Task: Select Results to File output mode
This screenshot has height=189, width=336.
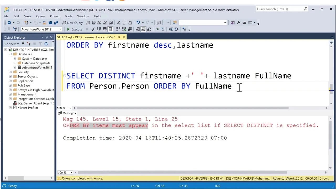Action: coord(149,29)
